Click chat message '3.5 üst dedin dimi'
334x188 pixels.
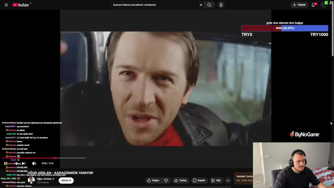(x=25, y=134)
